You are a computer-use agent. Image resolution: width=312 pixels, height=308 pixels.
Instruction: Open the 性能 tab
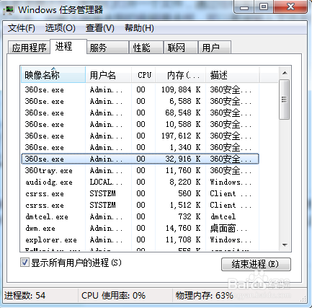(146, 48)
